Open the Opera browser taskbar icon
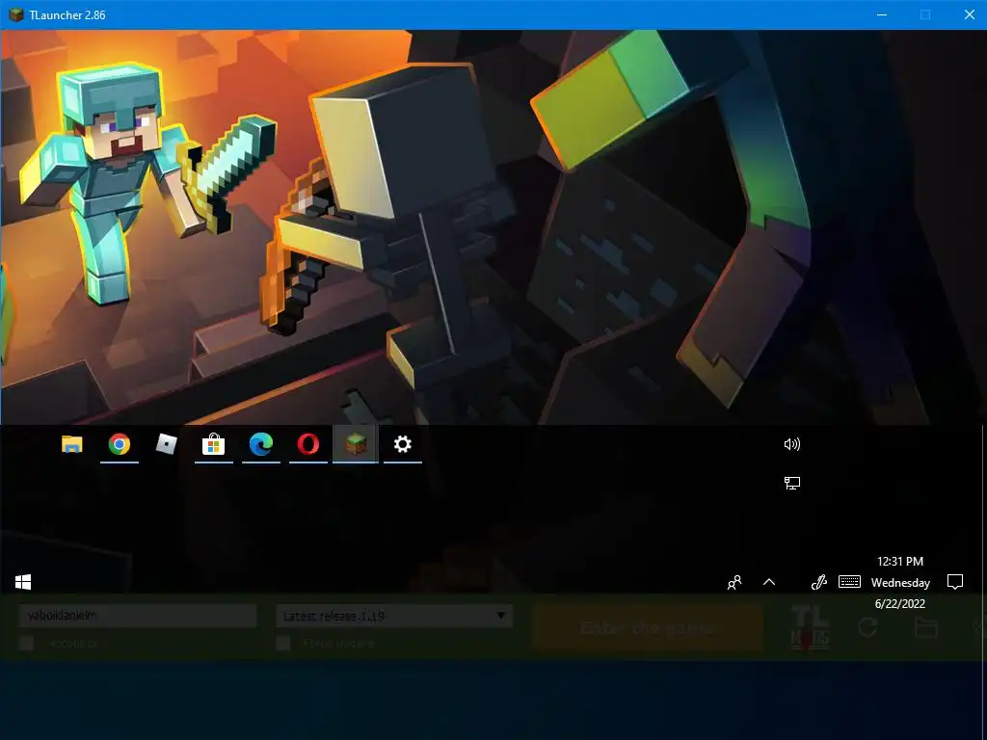This screenshot has height=740, width=987. point(307,444)
